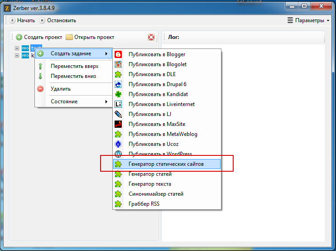Select Публиковать в Drupal 6
Screen dimensions: 336x251
point(167,84)
